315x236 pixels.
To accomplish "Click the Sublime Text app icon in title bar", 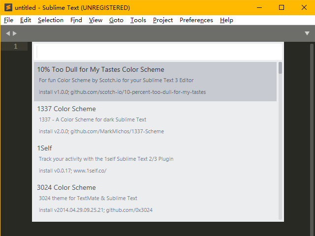I will tap(8, 7).
